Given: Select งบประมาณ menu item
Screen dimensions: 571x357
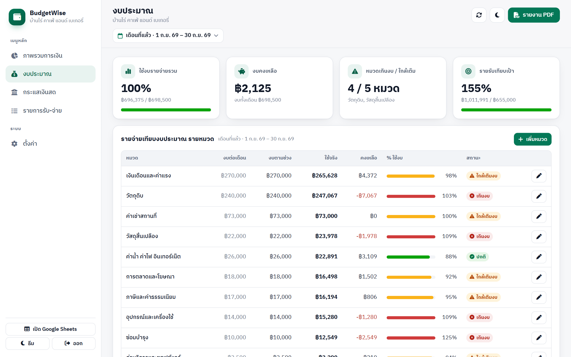Looking at the screenshot, I should [x=50, y=74].
